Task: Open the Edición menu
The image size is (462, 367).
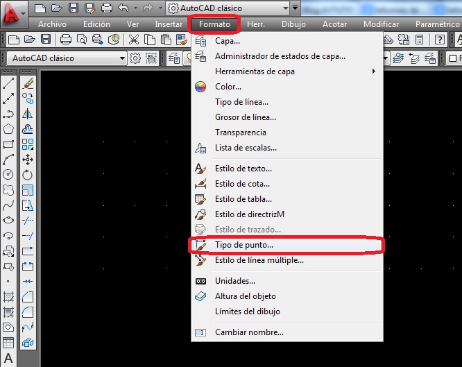Action: (96, 24)
